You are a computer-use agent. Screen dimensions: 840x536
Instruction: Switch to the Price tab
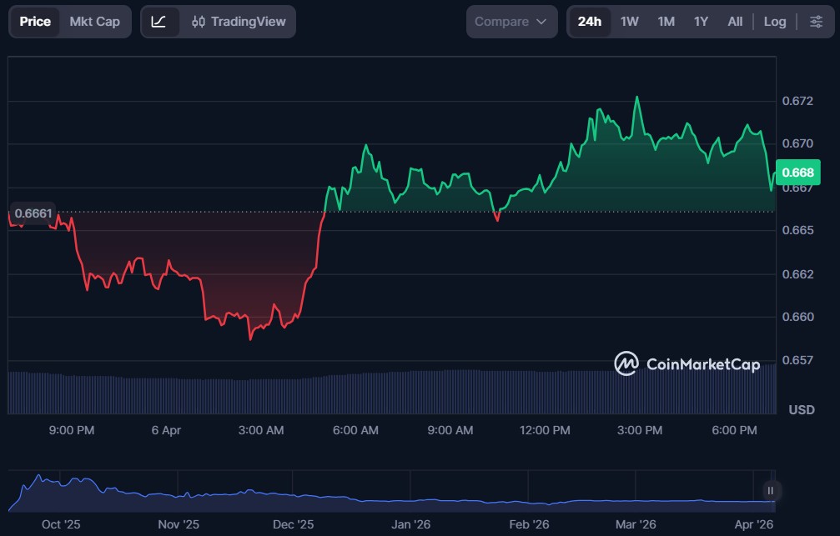[x=35, y=22]
